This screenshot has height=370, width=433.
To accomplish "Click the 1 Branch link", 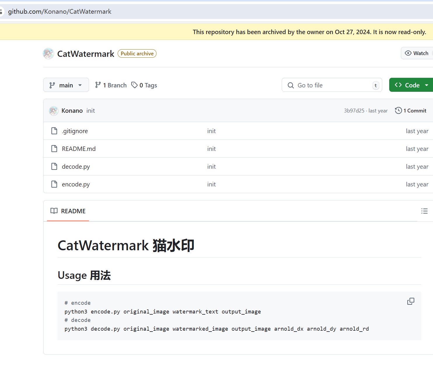I will [111, 85].
